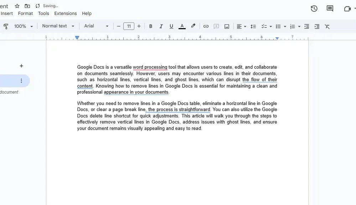Image resolution: width=356 pixels, height=205 pixels.
Task: Open line and paragraph spacing
Action: click(x=253, y=27)
